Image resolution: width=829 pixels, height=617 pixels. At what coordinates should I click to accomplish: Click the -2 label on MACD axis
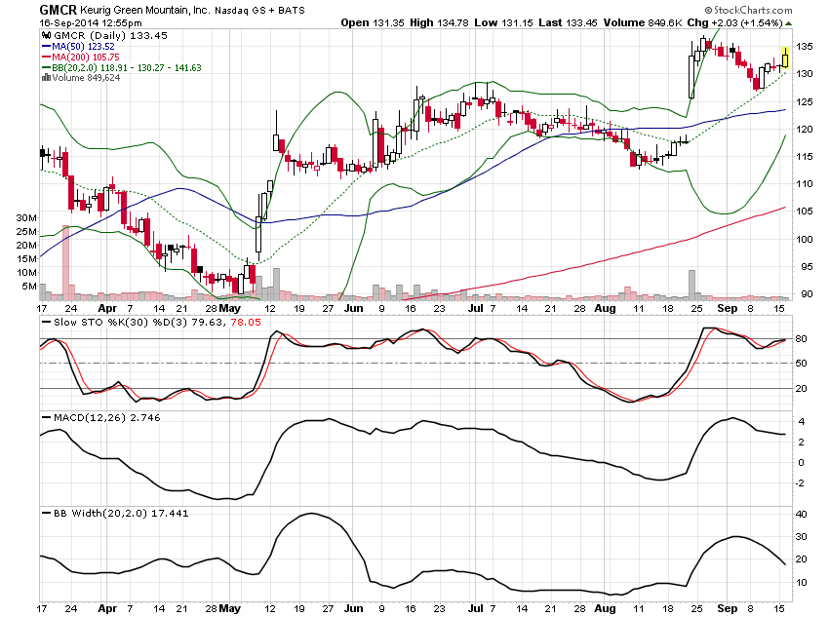click(800, 483)
